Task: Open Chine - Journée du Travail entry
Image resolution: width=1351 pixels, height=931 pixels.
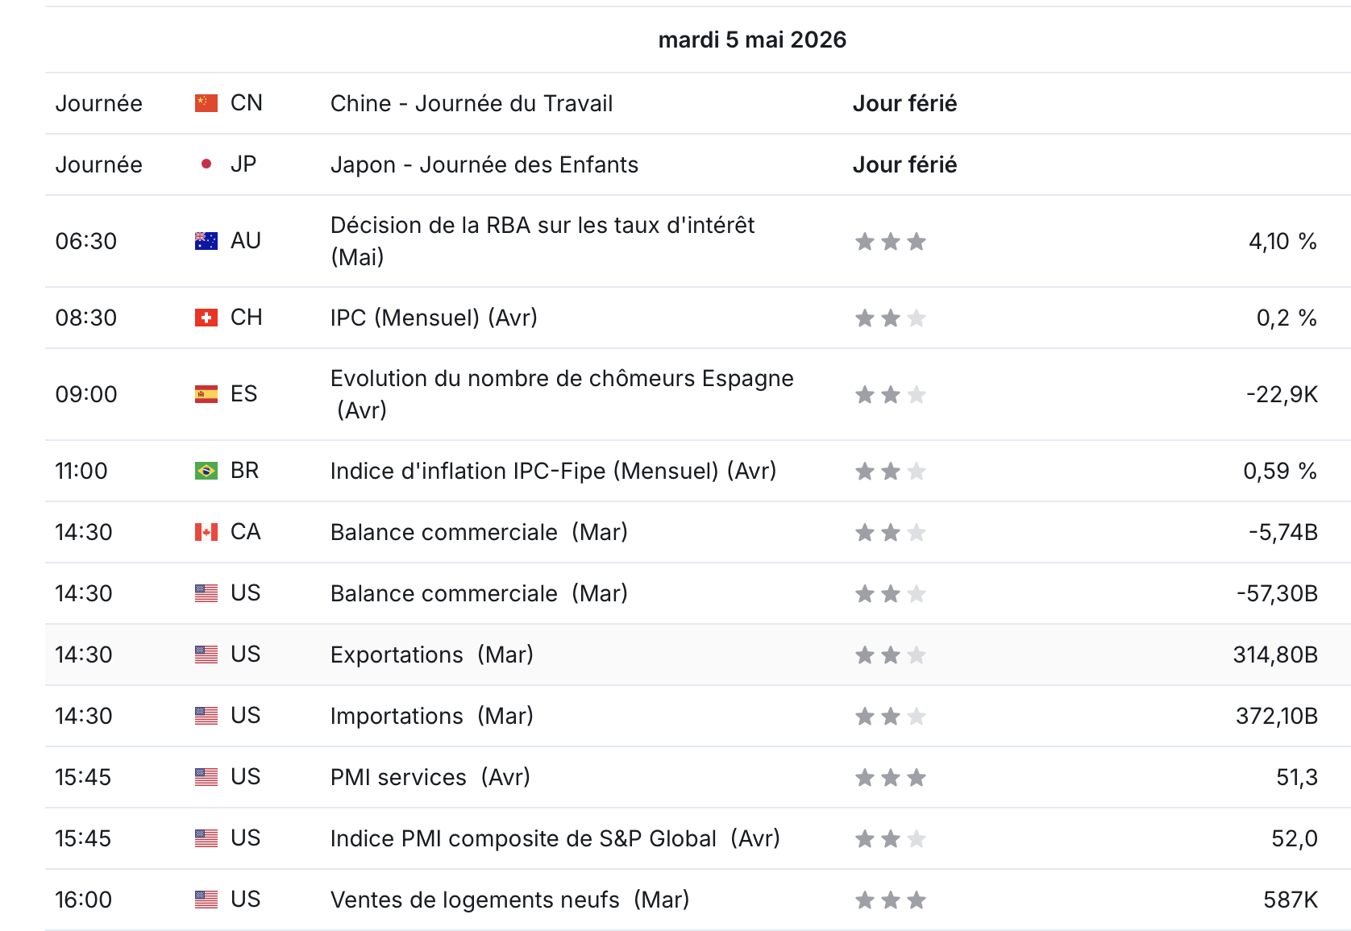Action: click(x=472, y=103)
